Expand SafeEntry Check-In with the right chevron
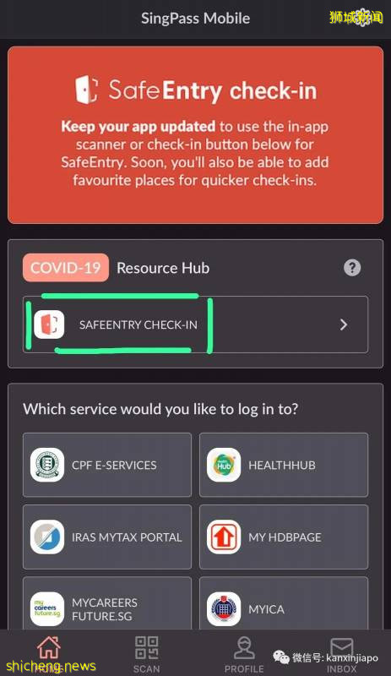The height and width of the screenshot is (676, 391). point(344,324)
